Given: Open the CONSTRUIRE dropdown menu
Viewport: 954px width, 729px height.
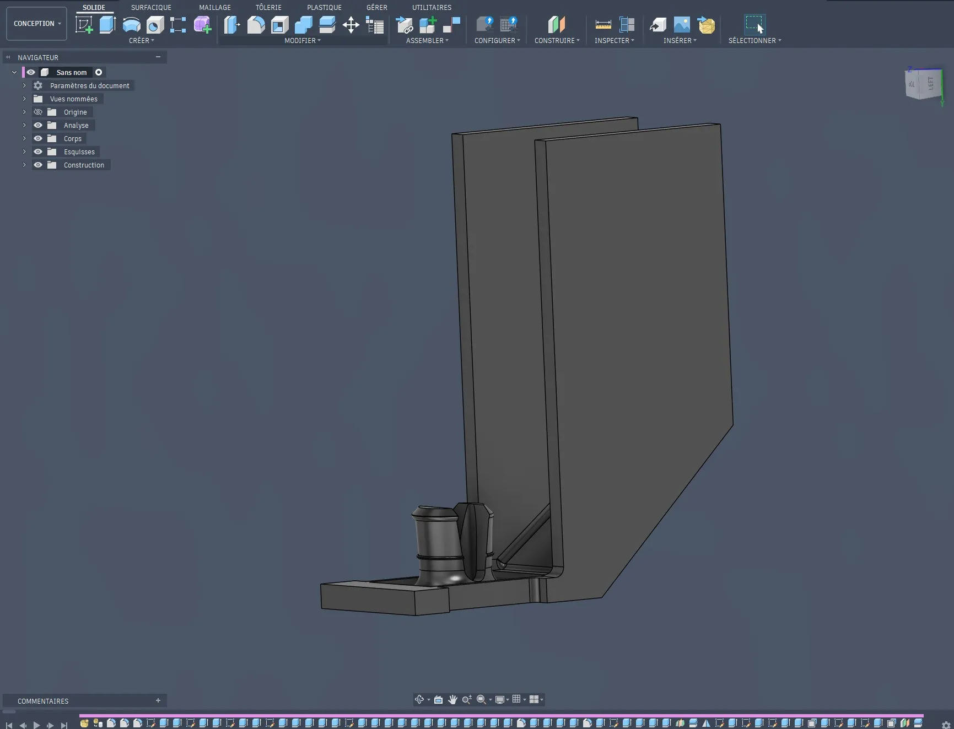Looking at the screenshot, I should (x=557, y=40).
